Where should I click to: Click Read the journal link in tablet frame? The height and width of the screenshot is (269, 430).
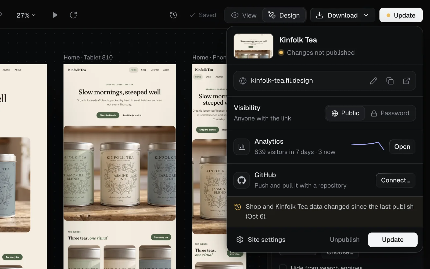pos(132,115)
